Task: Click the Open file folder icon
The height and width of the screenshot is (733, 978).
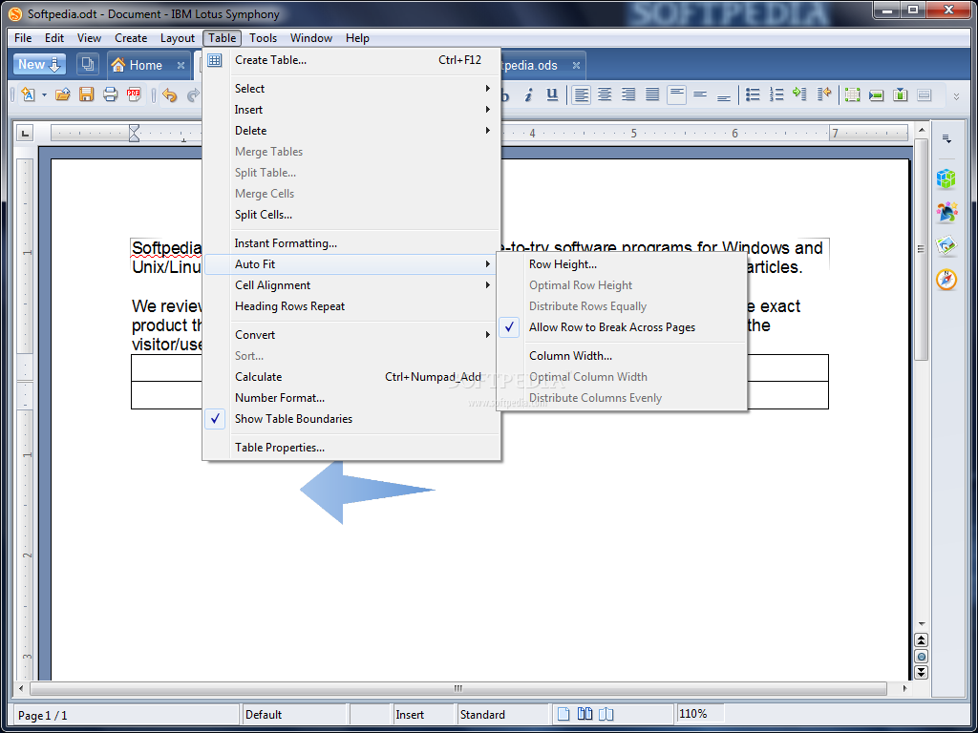Action: coord(62,94)
